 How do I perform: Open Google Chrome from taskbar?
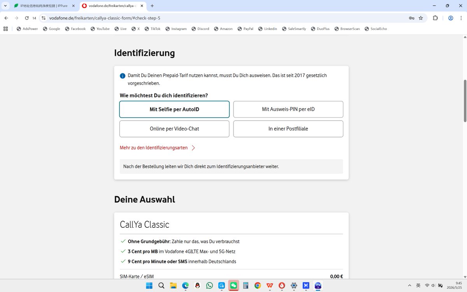click(258, 285)
